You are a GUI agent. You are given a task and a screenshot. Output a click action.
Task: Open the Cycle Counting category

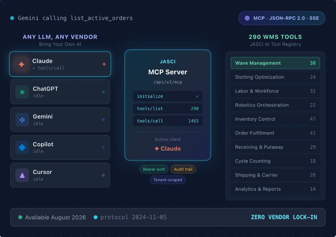[275, 161]
